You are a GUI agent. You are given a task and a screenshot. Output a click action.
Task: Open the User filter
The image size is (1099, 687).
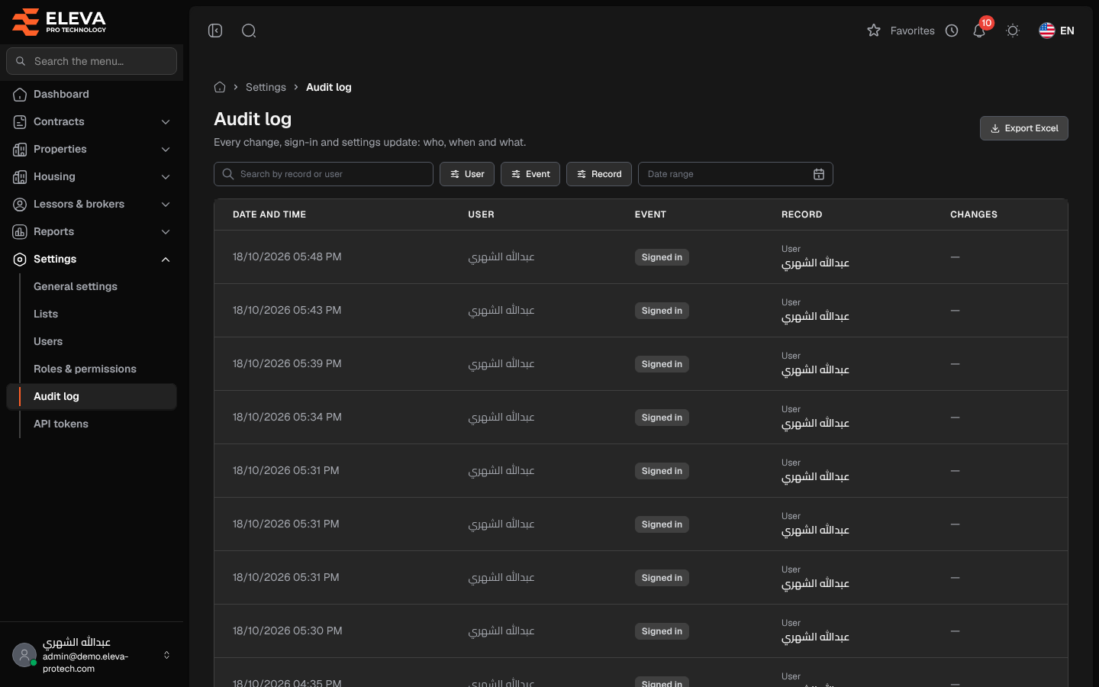click(467, 174)
